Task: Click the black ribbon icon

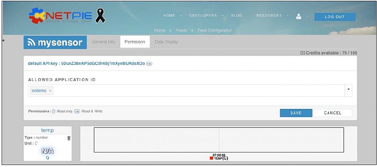Action: (x=100, y=15)
